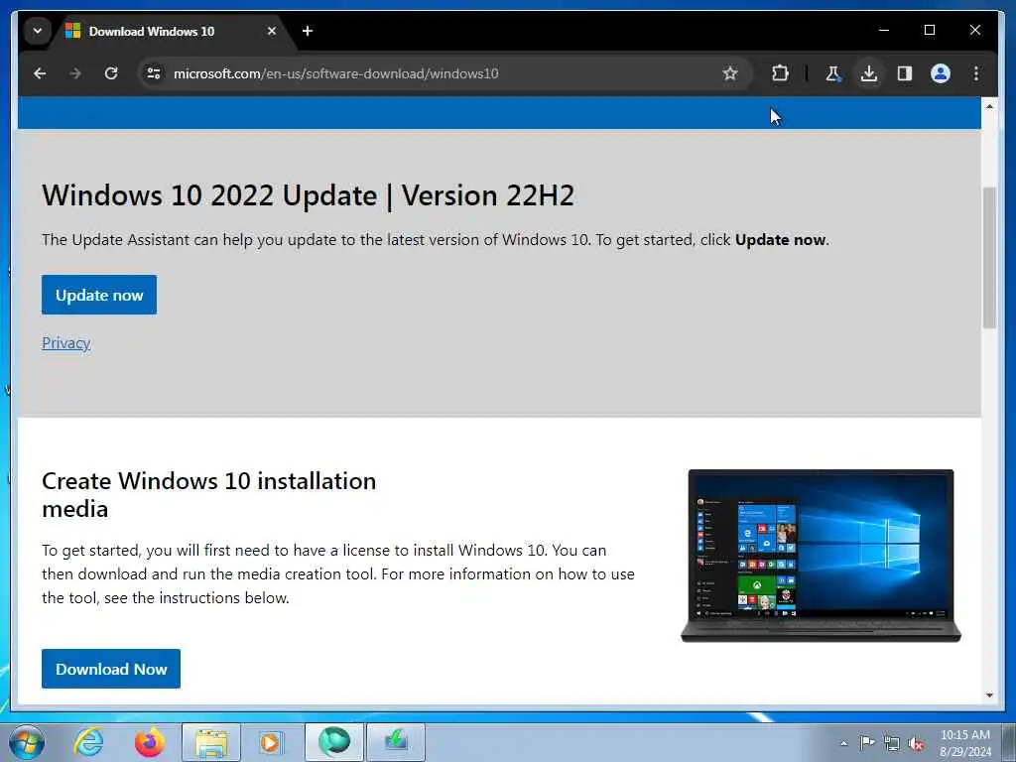Click the page scrollbar down arrow
Screen dimensions: 1016x762
click(x=989, y=696)
